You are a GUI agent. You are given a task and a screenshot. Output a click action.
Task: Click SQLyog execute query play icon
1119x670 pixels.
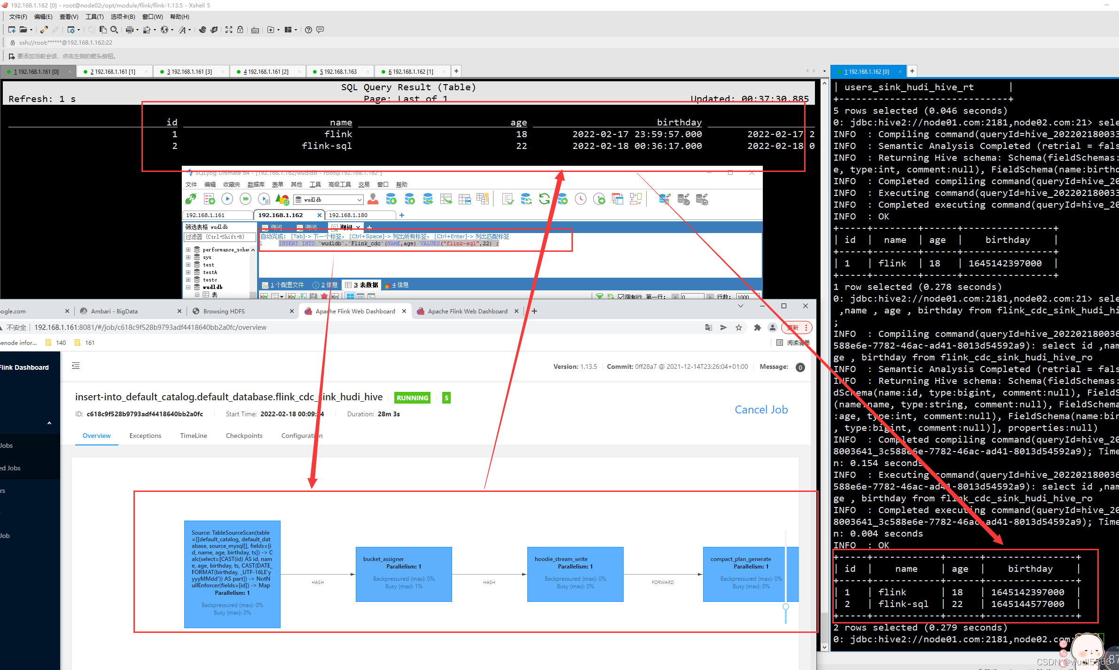pyautogui.click(x=227, y=199)
